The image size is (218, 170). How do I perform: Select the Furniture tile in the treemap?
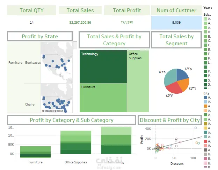[103, 98]
